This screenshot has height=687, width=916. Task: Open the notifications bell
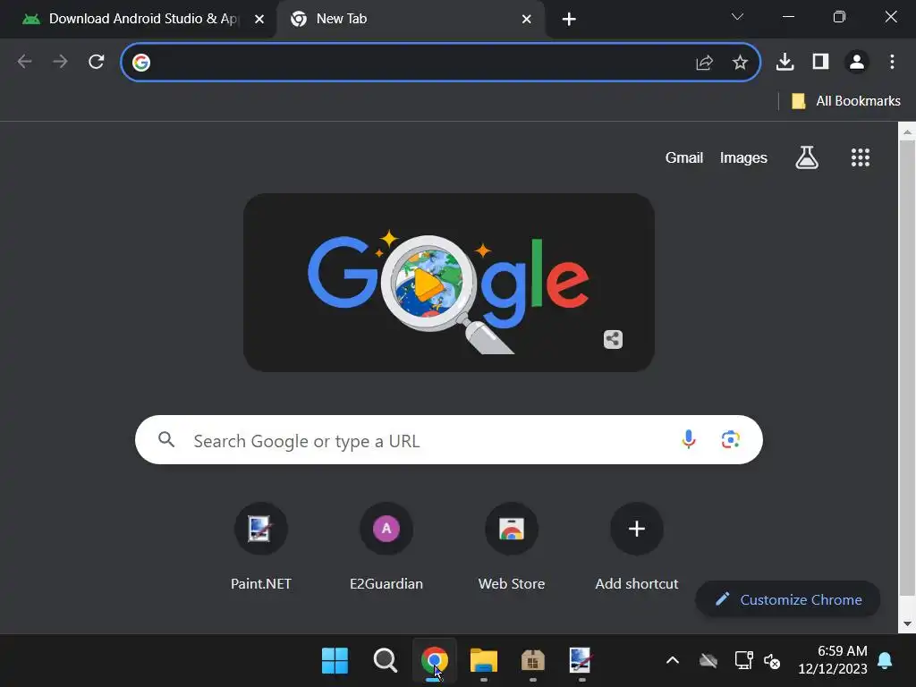[x=885, y=661]
